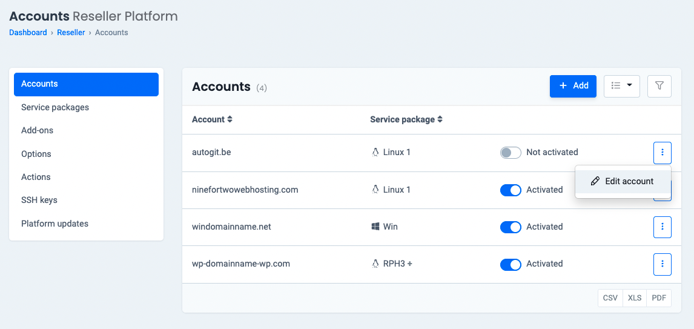This screenshot has width=694, height=329.
Task: Go to SSH keys section
Action: [39, 200]
